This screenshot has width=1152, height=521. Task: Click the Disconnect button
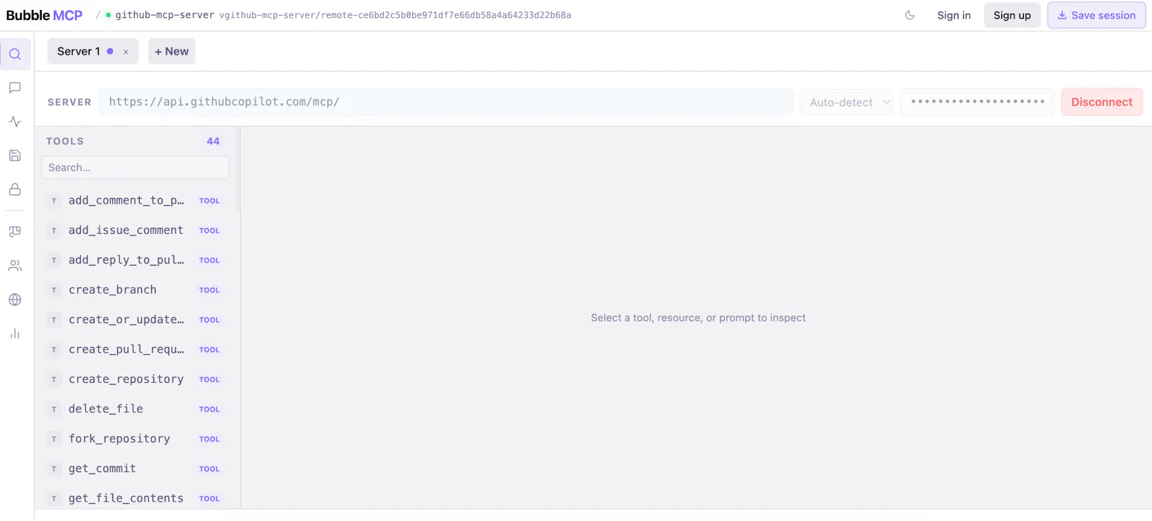click(1102, 102)
